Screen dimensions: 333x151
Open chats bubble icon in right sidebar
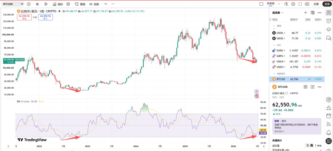point(329,38)
